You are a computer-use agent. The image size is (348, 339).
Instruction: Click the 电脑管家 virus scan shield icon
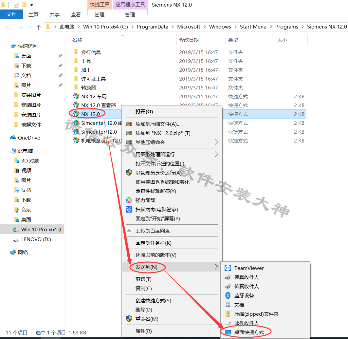pyautogui.click(x=129, y=209)
